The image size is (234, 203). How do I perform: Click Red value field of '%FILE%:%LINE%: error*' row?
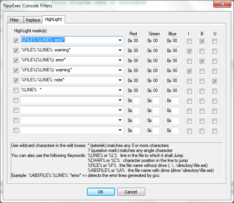136,41
